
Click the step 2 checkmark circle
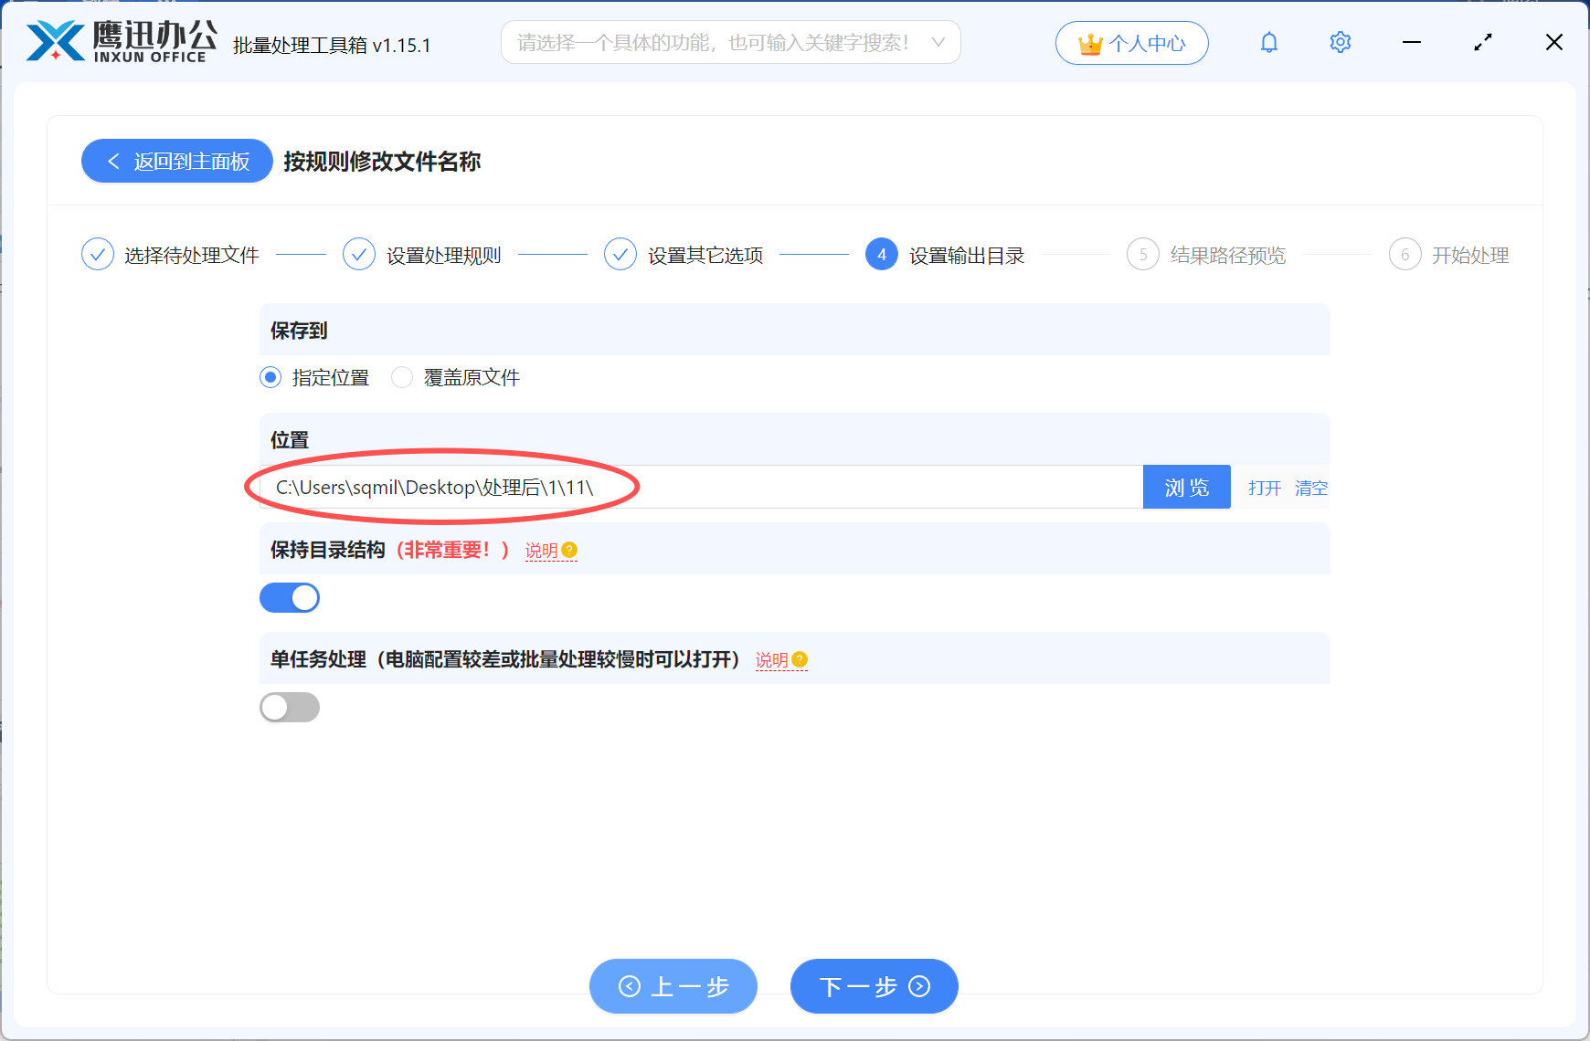tap(359, 255)
